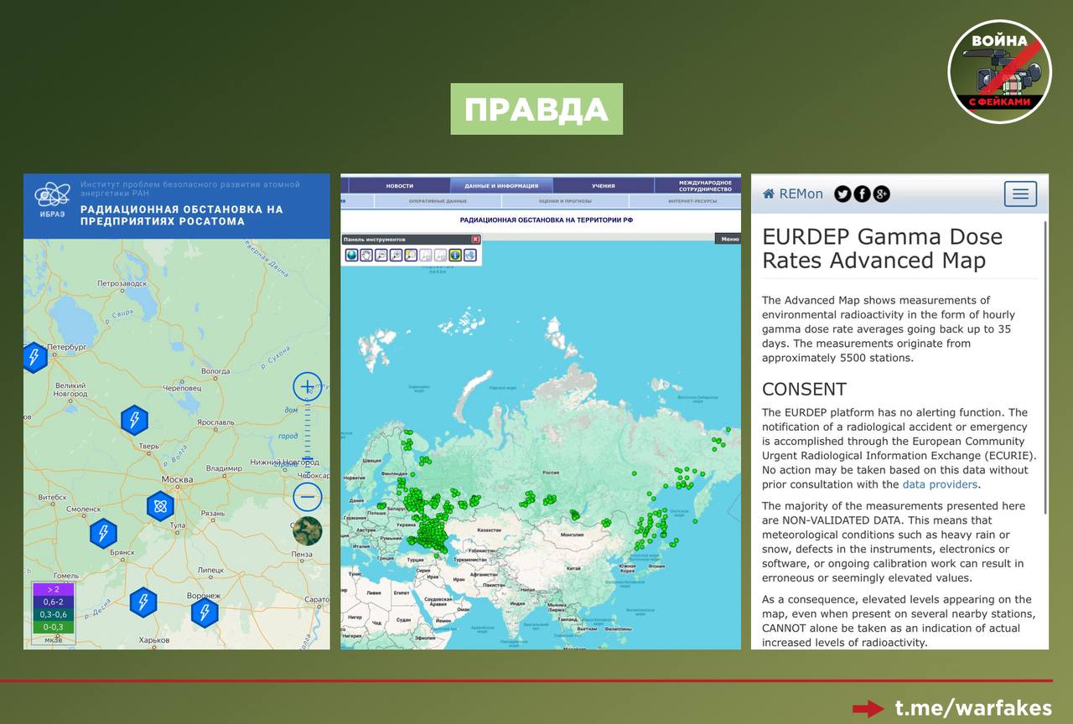Viewport: 1073px width, 724px height.
Task: Select the pan hand tool in toolbar
Action: click(x=366, y=256)
